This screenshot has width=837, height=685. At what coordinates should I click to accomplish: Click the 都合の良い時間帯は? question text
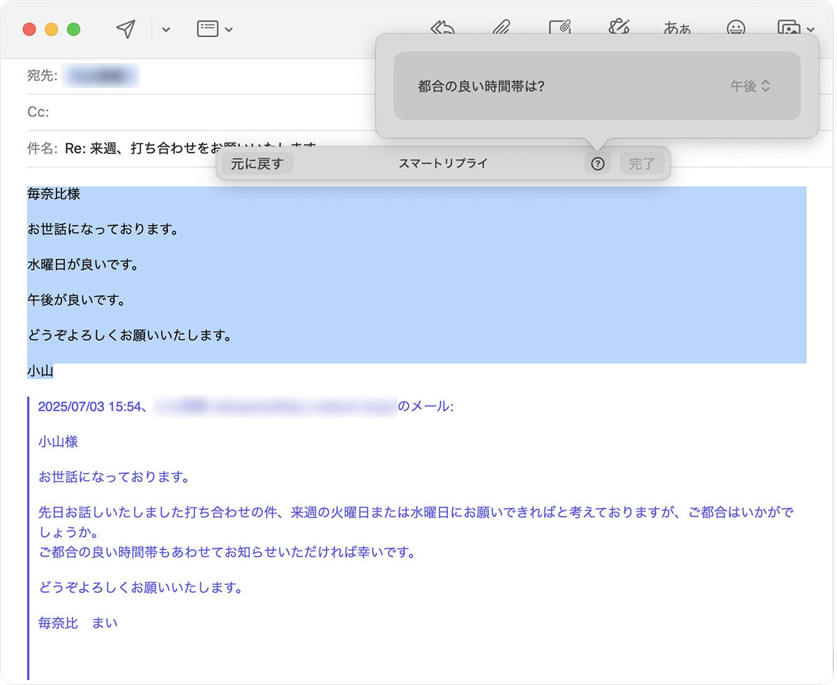[481, 86]
